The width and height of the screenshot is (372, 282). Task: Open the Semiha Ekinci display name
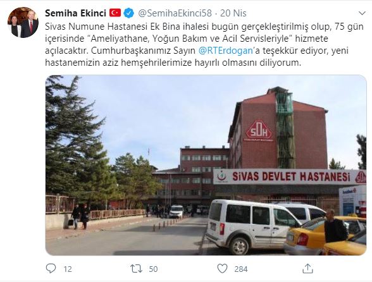pyautogui.click(x=75, y=13)
